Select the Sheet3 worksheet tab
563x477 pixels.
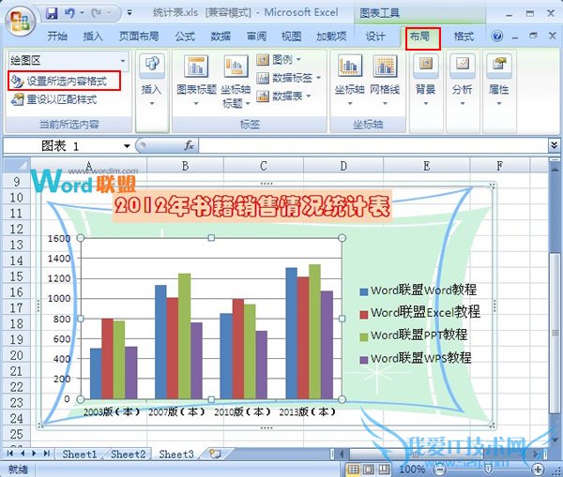176,455
